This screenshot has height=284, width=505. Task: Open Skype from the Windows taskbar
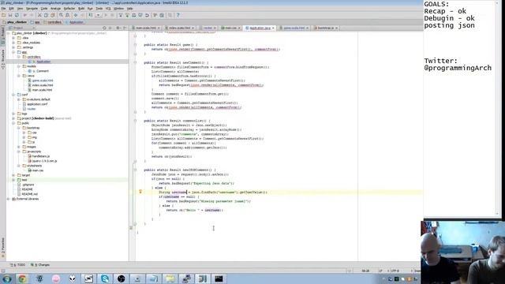click(x=105, y=278)
